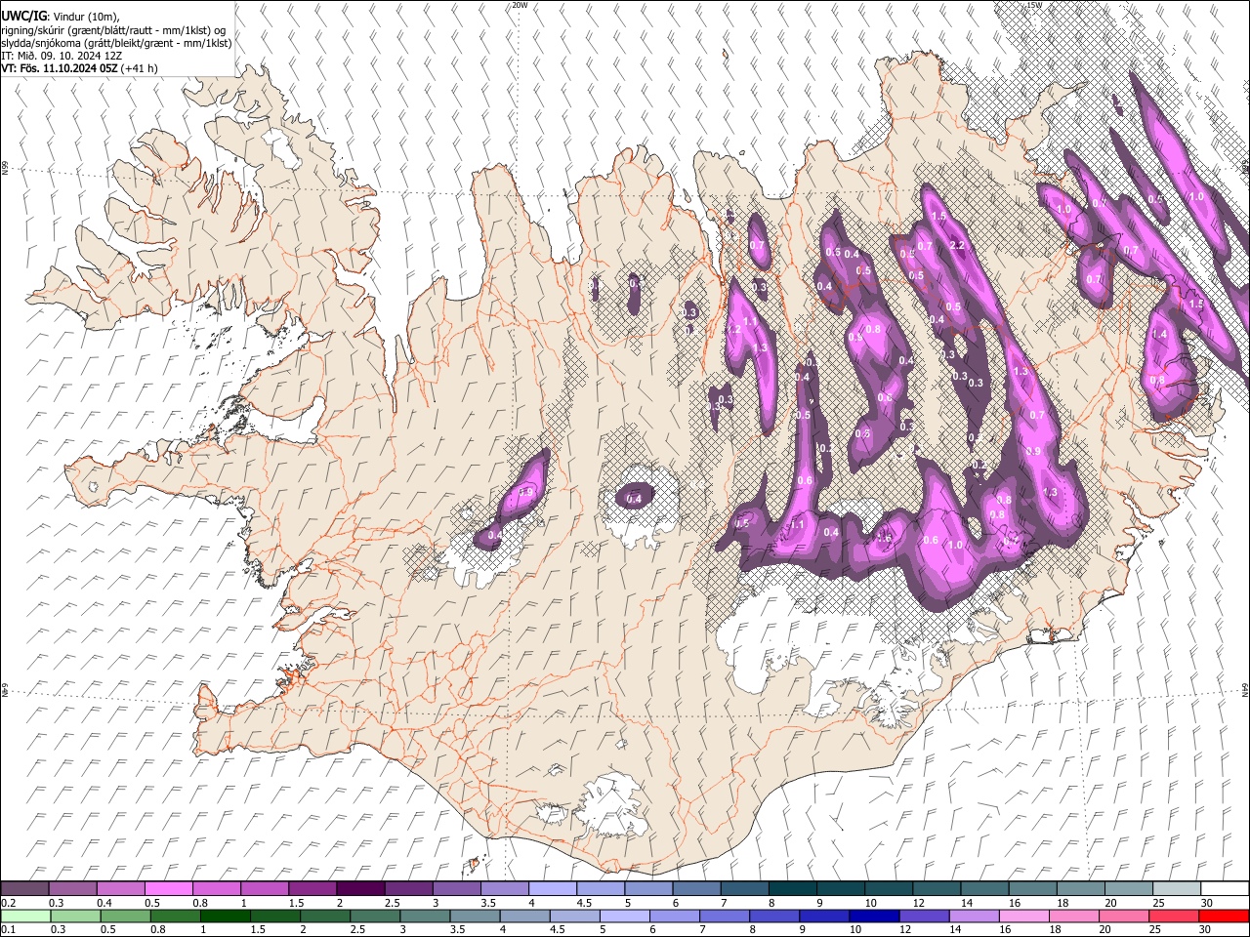
Task: Click the bright red rain swatch labeled 30
Action: tap(1225, 916)
